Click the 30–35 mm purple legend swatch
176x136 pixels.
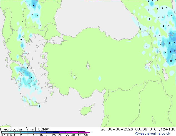[62, 132]
